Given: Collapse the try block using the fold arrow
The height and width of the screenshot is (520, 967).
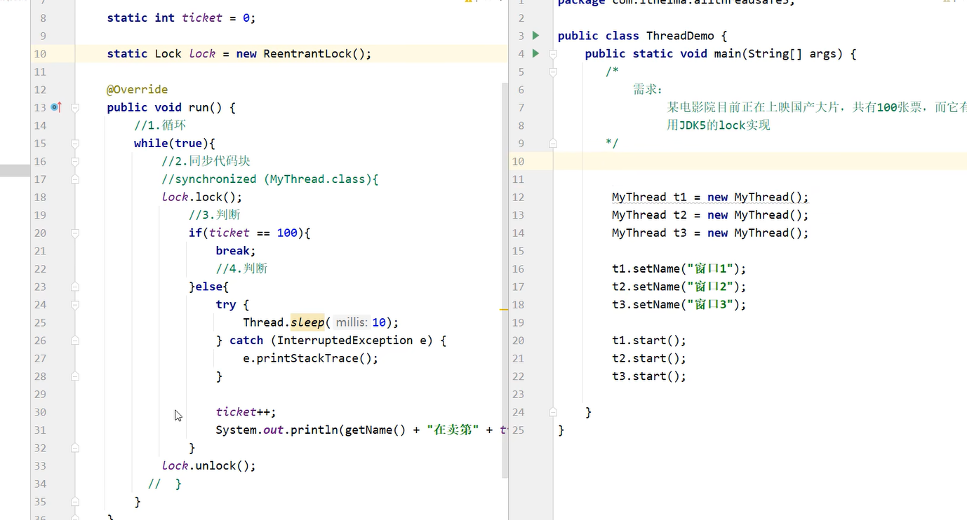Looking at the screenshot, I should pos(75,304).
